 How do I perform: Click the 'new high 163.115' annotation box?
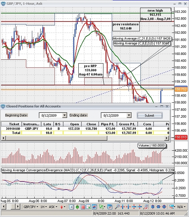click(156, 15)
